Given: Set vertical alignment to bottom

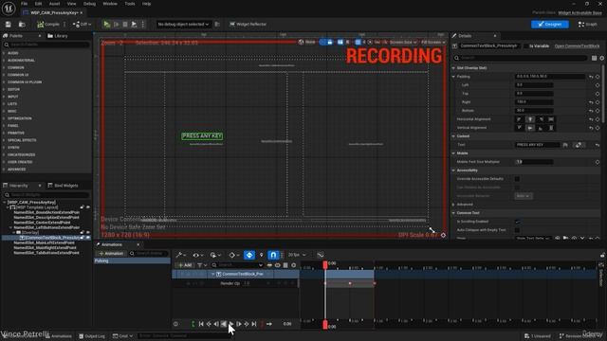Looking at the screenshot, I should 541,128.
